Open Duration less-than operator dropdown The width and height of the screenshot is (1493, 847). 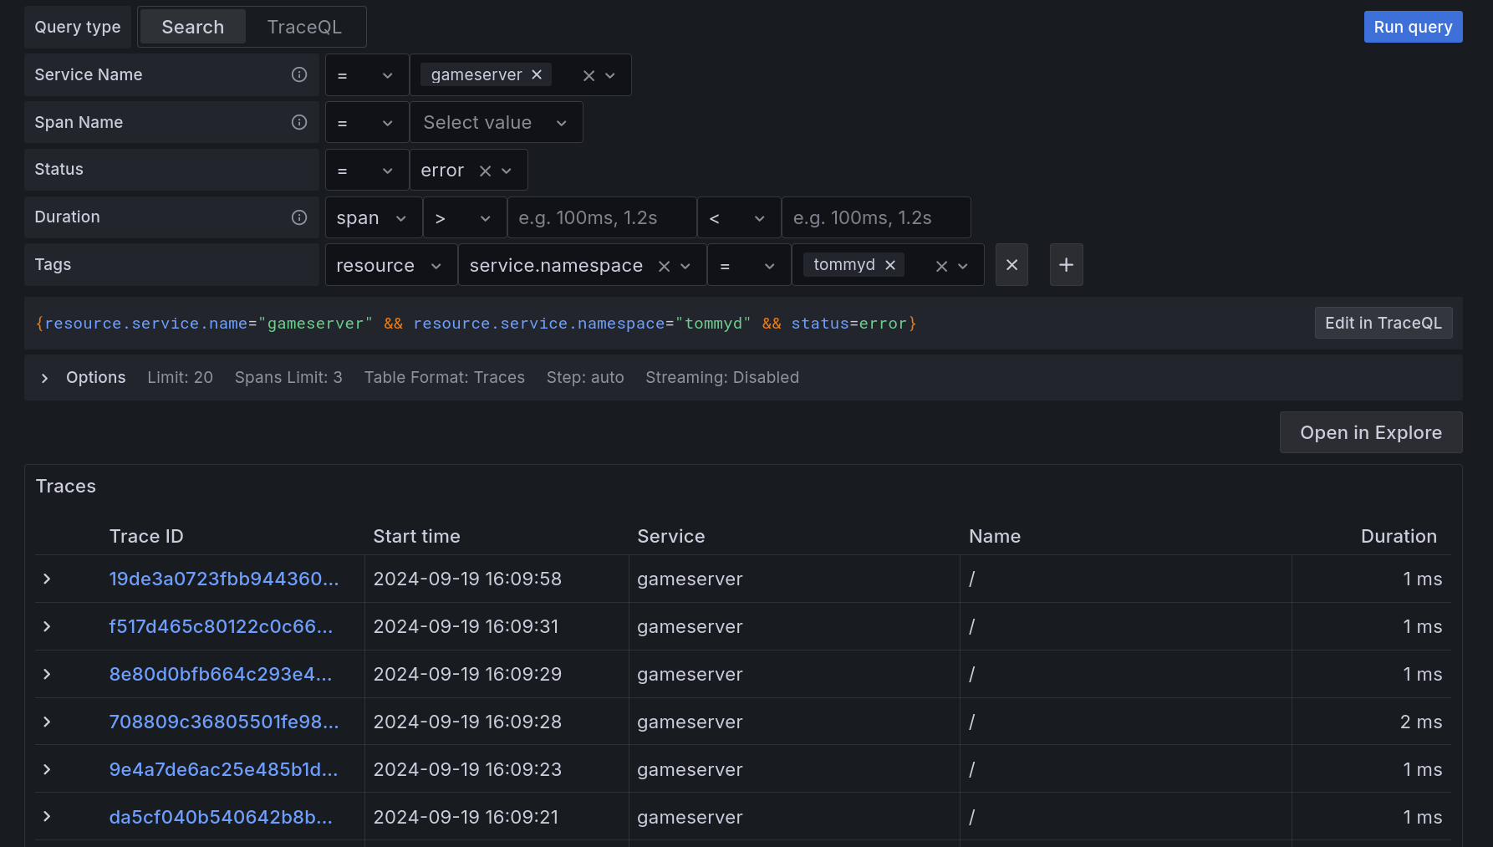739,218
